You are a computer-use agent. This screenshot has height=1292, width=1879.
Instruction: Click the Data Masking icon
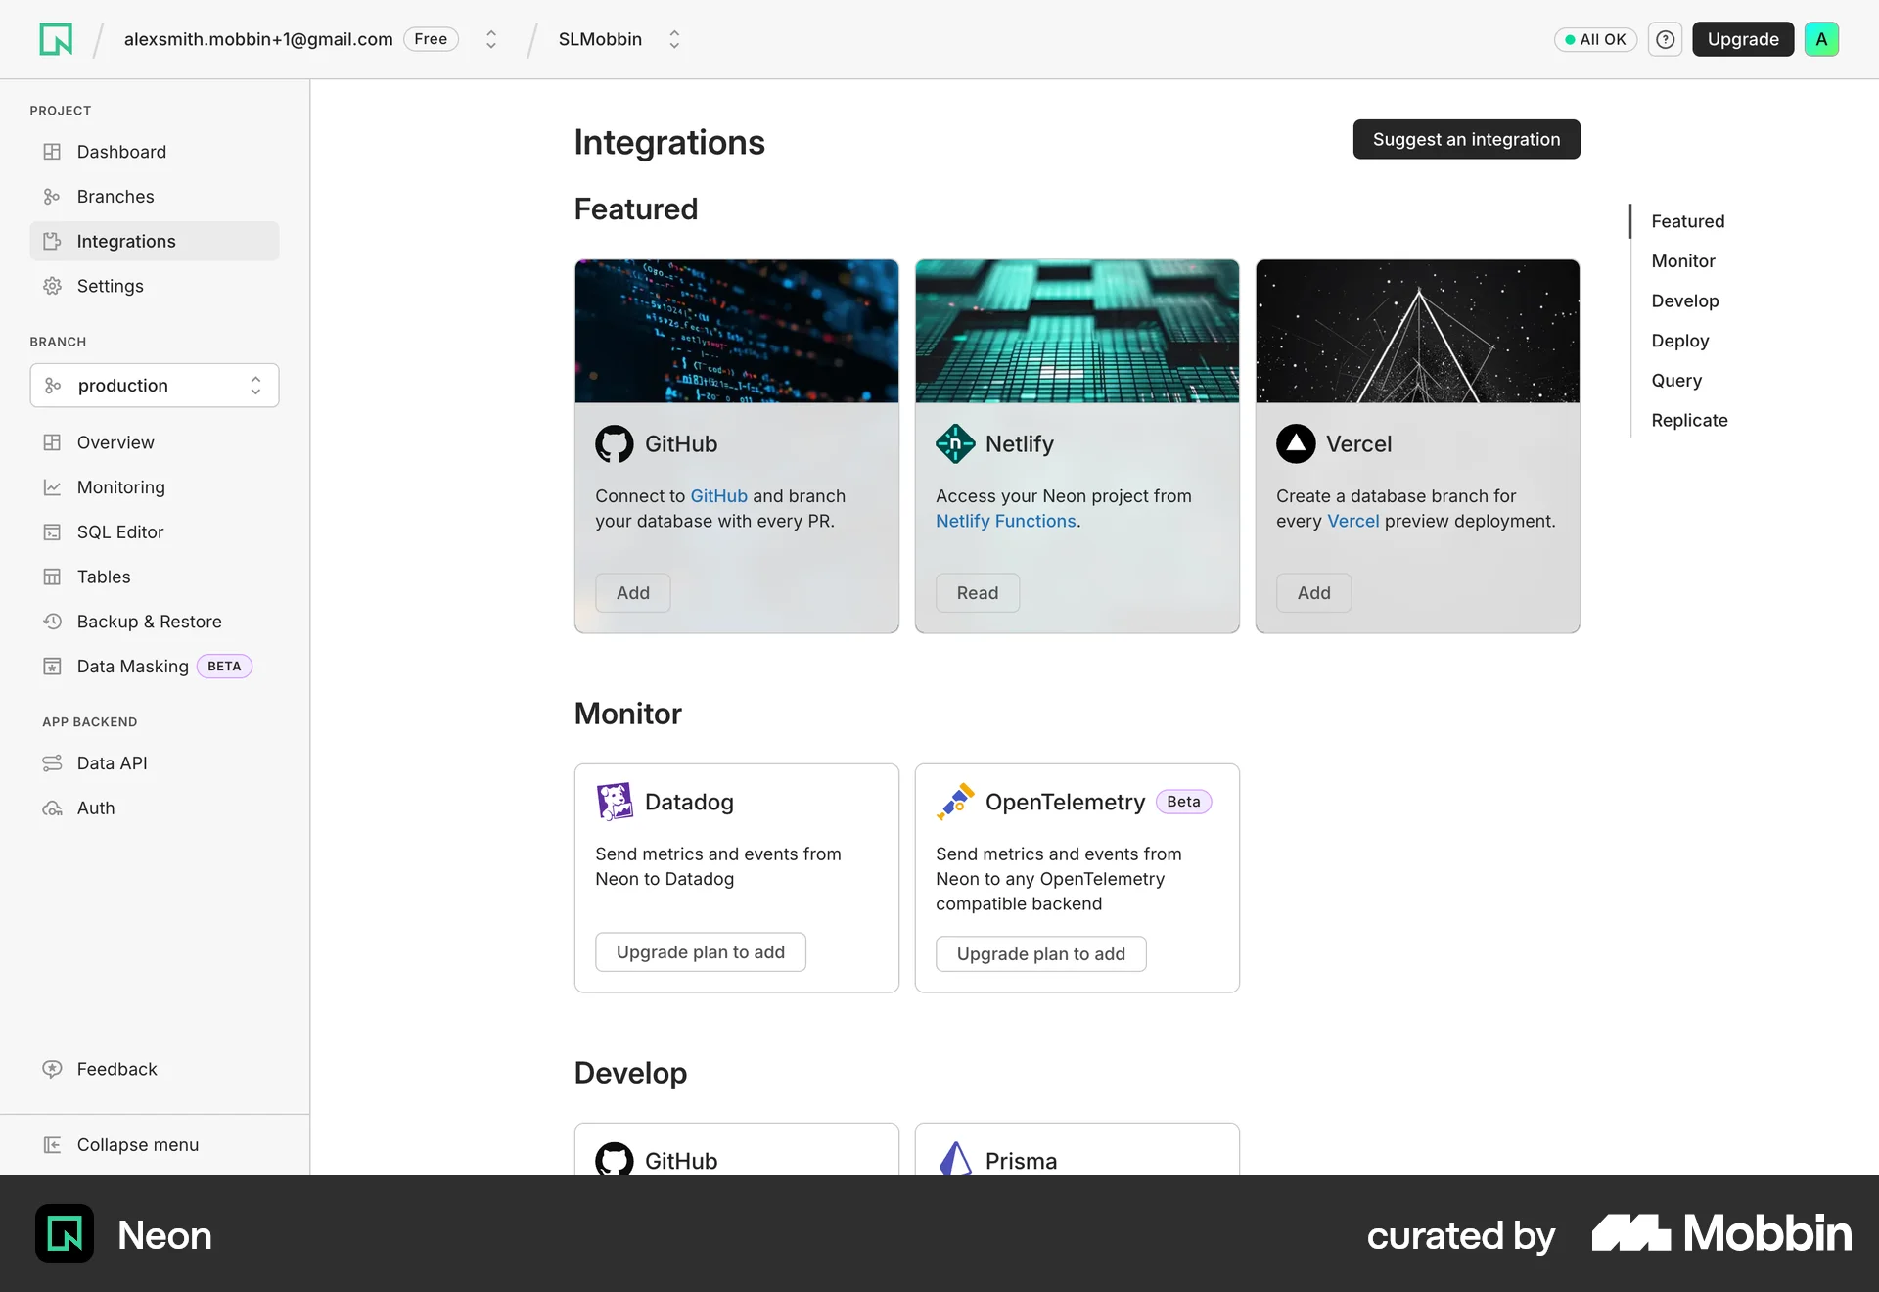point(52,667)
